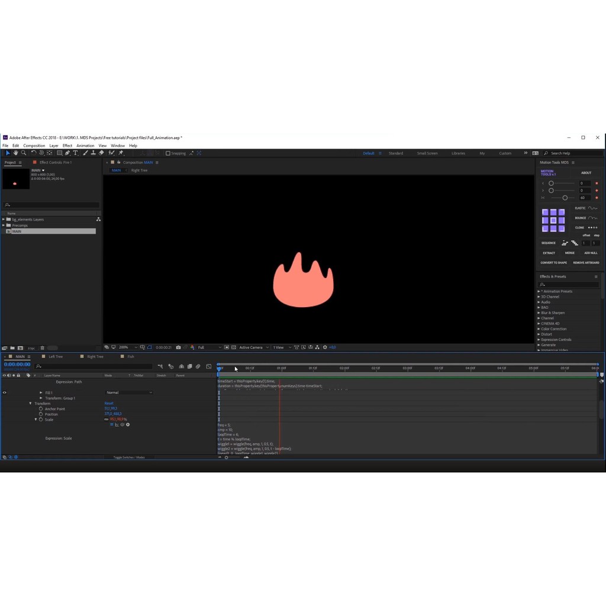The width and height of the screenshot is (606, 606).
Task: Click center anchor point square in Motion Tools
Action: click(553, 220)
